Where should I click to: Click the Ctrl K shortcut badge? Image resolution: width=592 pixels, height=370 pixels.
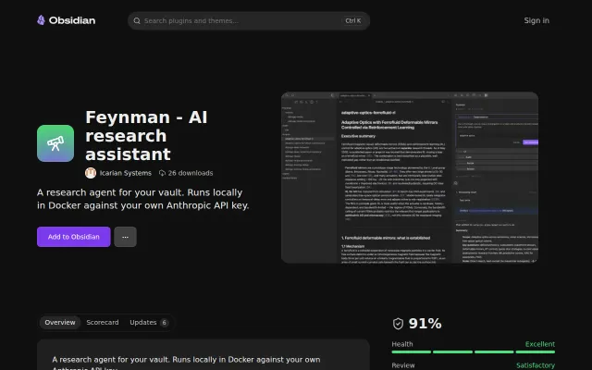click(353, 20)
